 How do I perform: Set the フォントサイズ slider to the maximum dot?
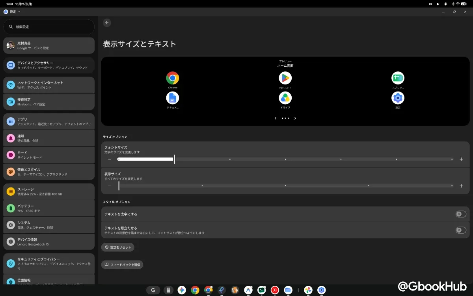coord(452,159)
